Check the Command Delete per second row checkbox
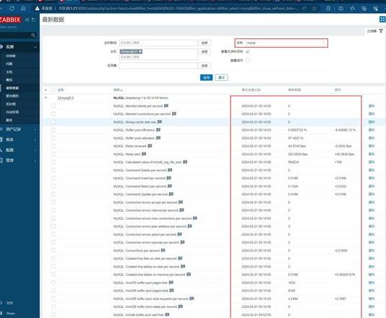The image size is (386, 318). pos(53,170)
